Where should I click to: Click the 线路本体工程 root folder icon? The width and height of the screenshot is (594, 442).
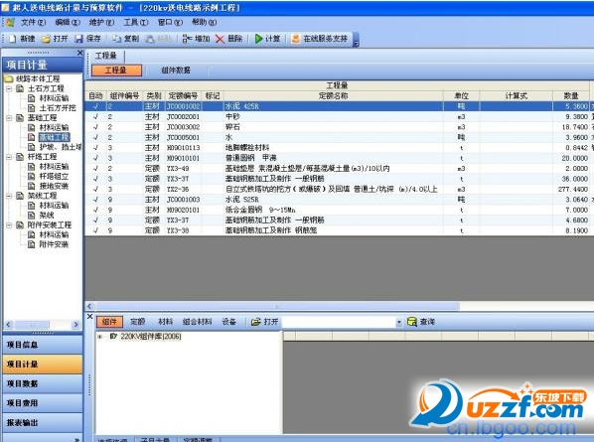[x=9, y=78]
